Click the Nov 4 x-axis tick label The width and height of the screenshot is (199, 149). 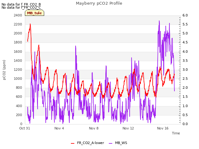click(x=59, y=128)
